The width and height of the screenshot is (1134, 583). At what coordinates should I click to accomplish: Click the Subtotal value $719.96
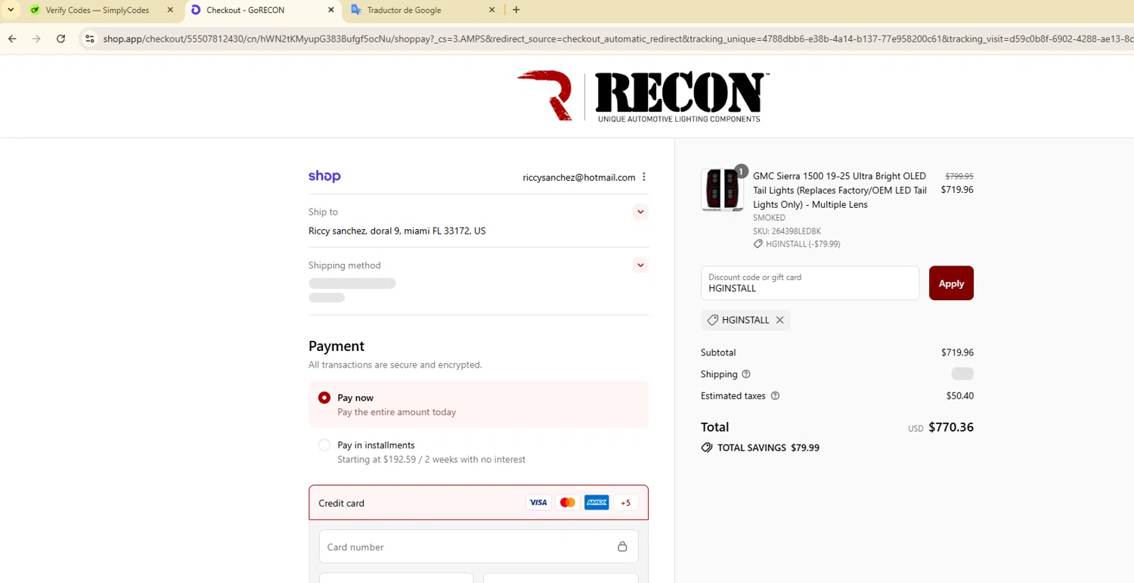tap(957, 352)
